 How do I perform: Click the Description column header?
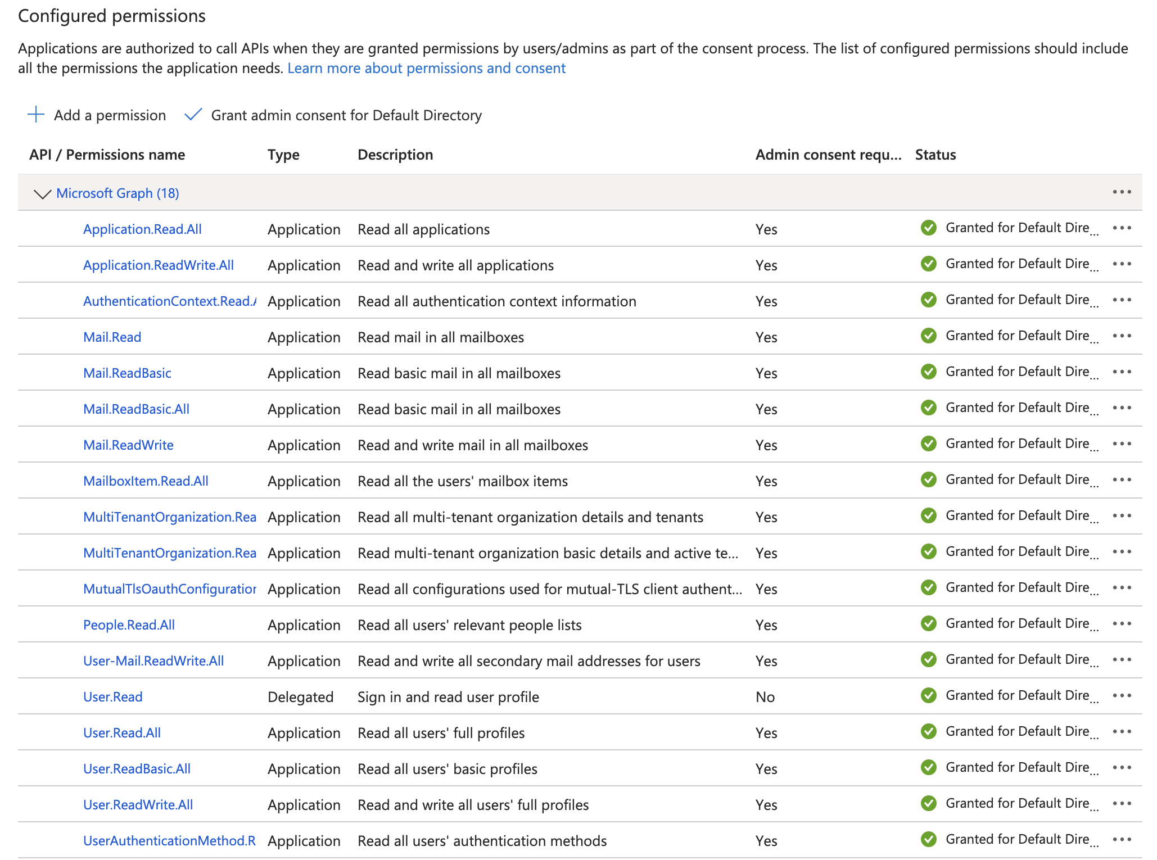tap(395, 155)
